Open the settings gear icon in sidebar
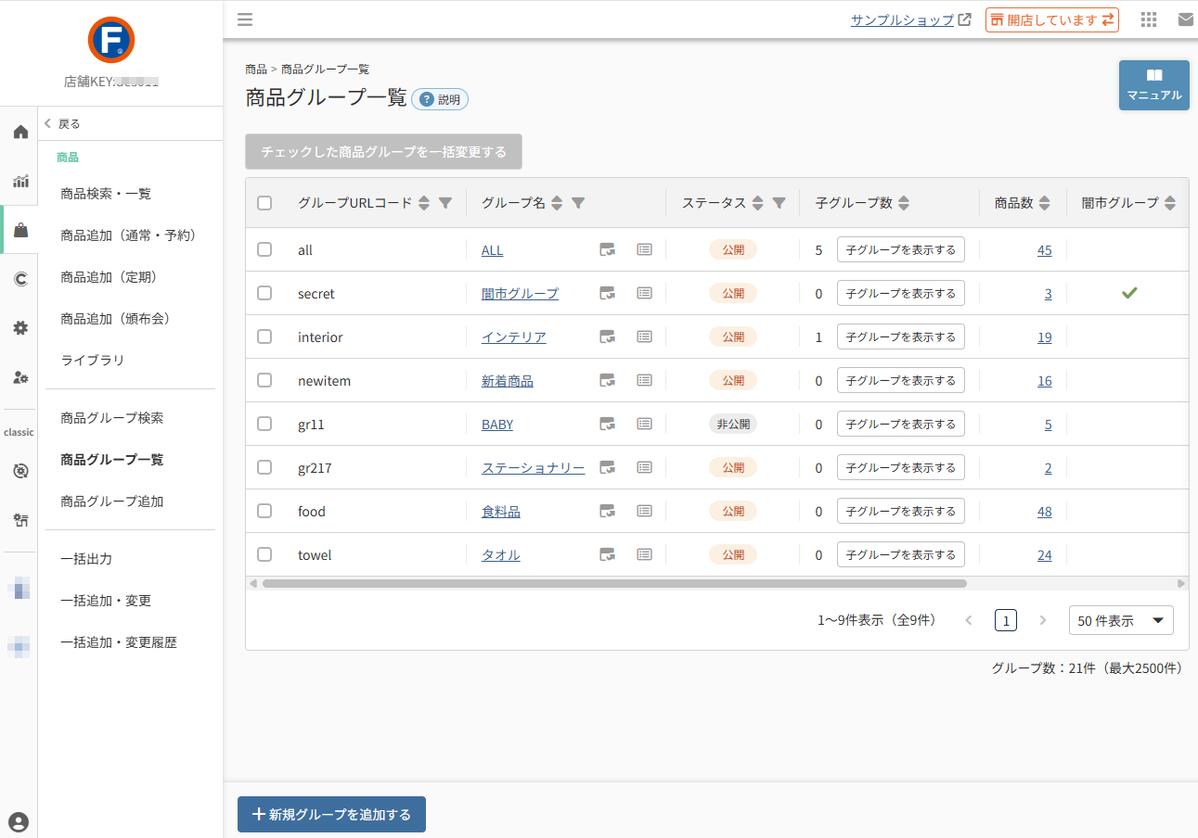 (20, 327)
